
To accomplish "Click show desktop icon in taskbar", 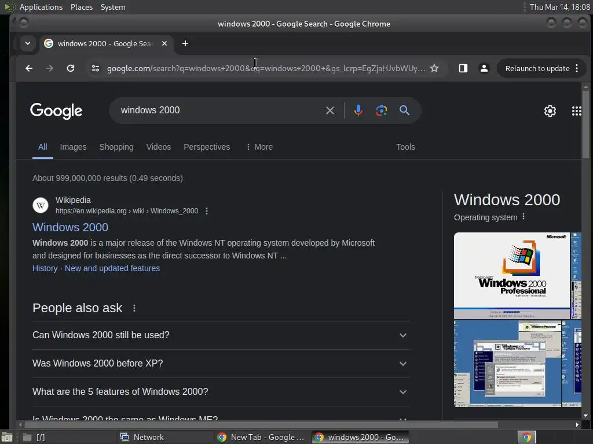I will [7, 437].
